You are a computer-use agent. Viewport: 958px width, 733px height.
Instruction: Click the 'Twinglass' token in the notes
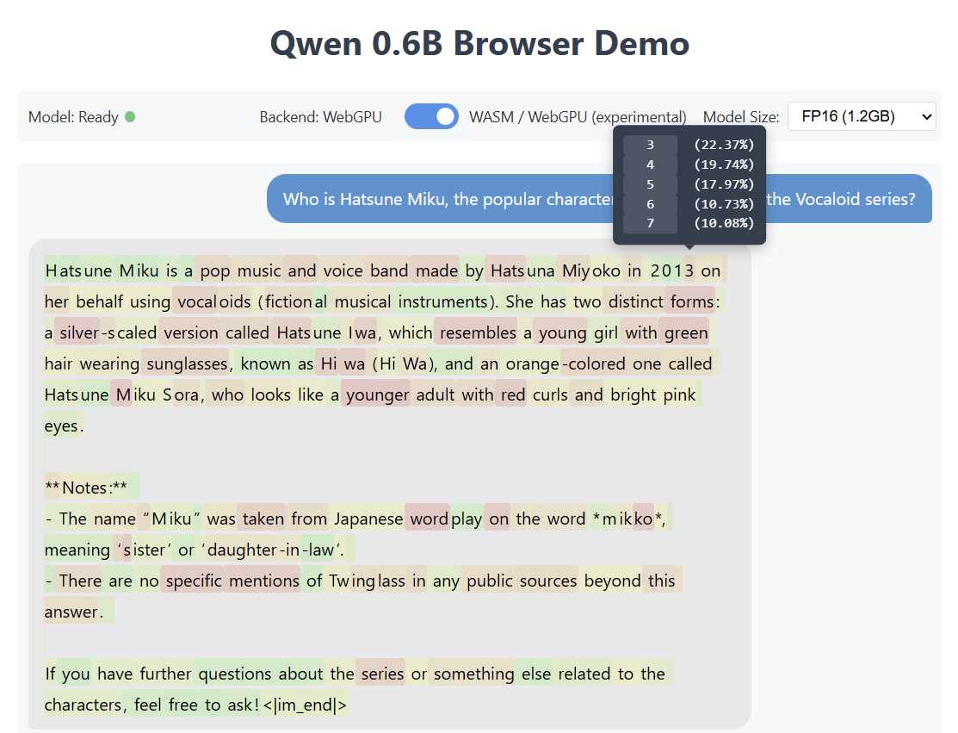coord(367,581)
